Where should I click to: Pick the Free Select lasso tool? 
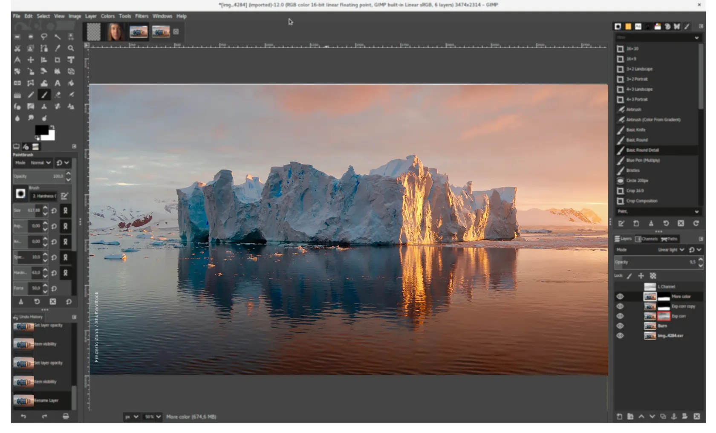(44, 37)
